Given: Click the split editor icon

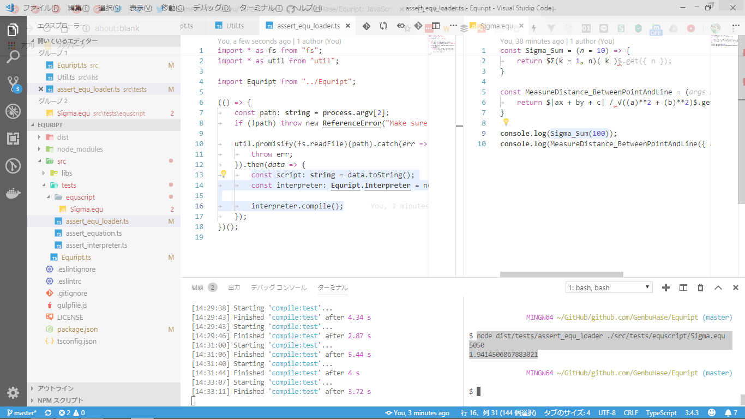Looking at the screenshot, I should pos(436,26).
